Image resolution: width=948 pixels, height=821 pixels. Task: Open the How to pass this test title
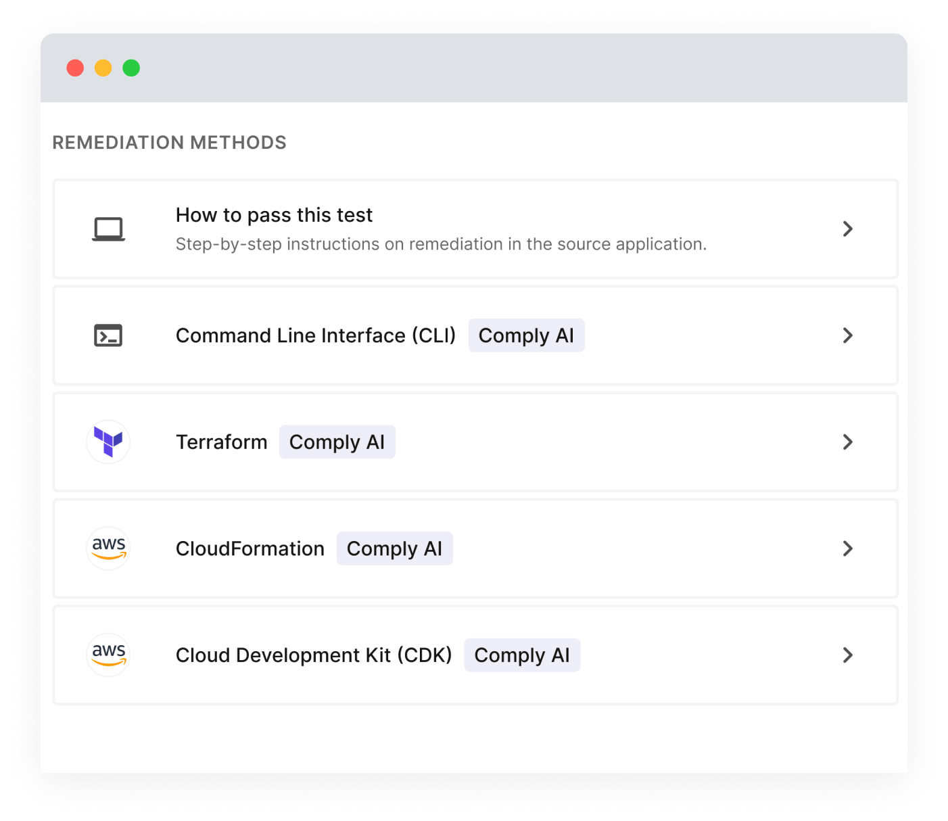pyautogui.click(x=274, y=215)
